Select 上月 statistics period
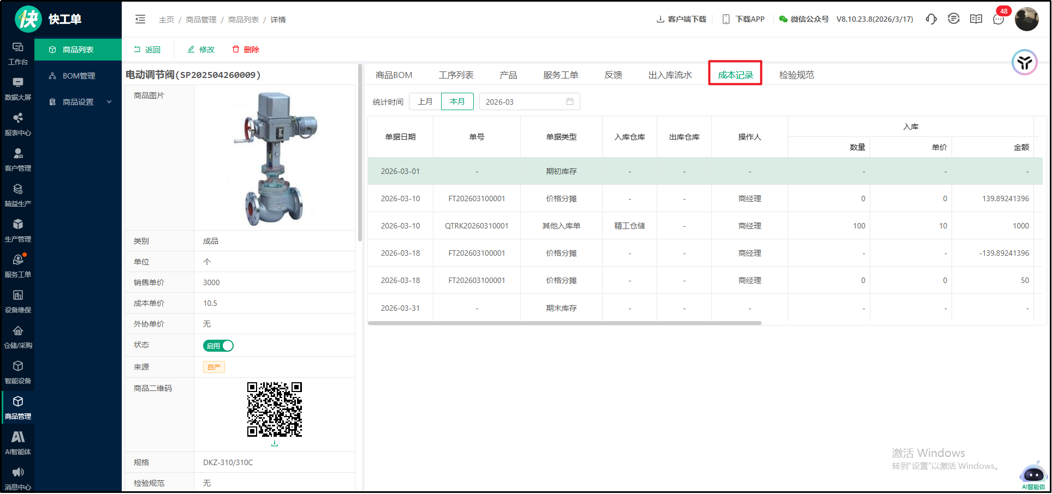Image resolution: width=1052 pixels, height=494 pixels. click(425, 101)
